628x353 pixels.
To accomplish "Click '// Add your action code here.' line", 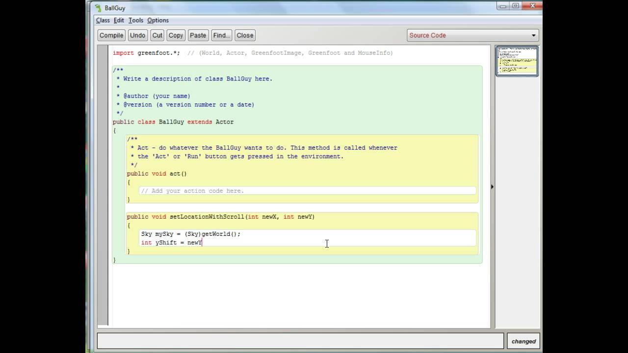I will coord(192,191).
